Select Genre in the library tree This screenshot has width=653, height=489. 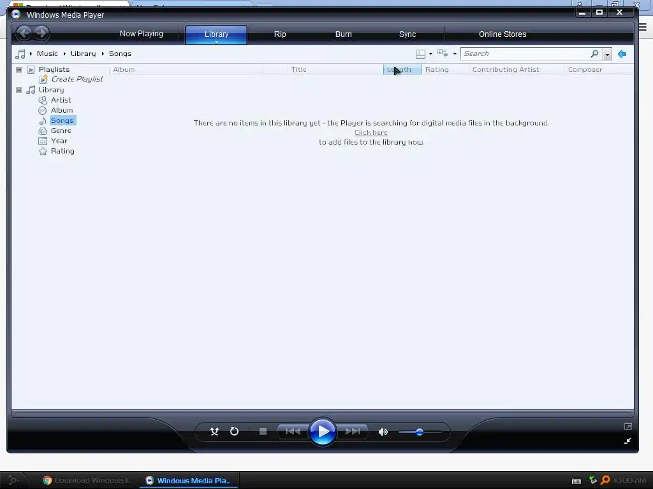point(61,131)
